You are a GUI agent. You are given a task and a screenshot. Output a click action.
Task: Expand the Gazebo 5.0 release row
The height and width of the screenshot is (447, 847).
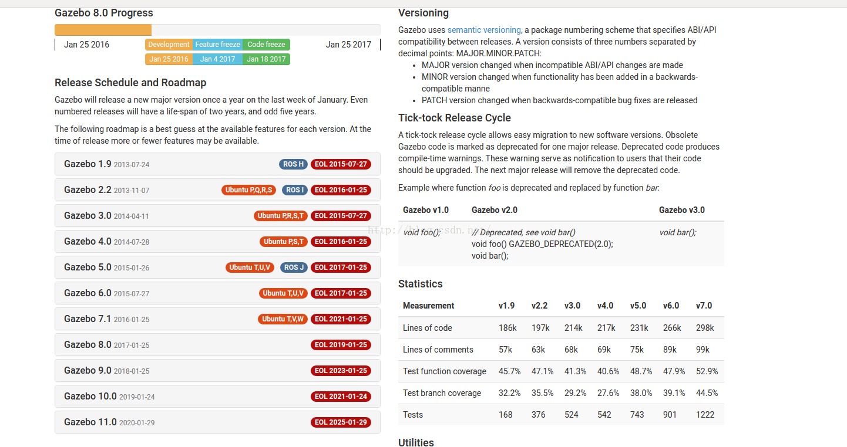click(x=217, y=267)
